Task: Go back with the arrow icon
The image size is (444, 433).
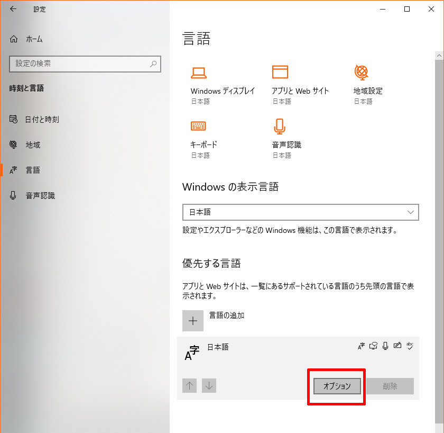Action: click(13, 9)
